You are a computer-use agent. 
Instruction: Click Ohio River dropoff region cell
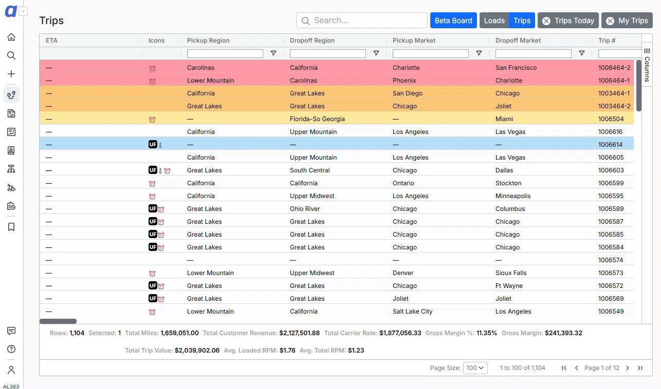click(x=305, y=209)
